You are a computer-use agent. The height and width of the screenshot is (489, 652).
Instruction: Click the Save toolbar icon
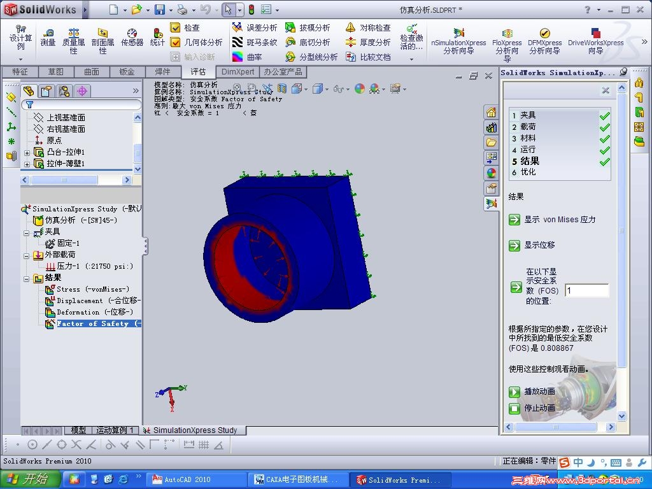[160, 10]
